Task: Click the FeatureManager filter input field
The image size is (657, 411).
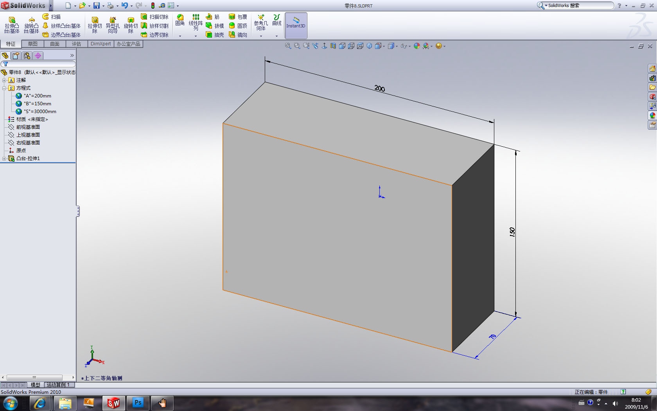Action: tap(38, 64)
